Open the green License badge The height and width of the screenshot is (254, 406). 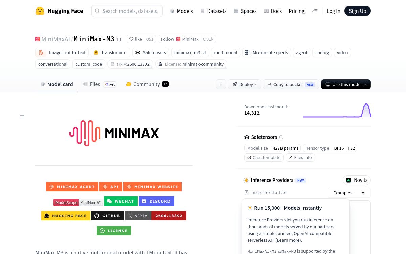[114, 231]
